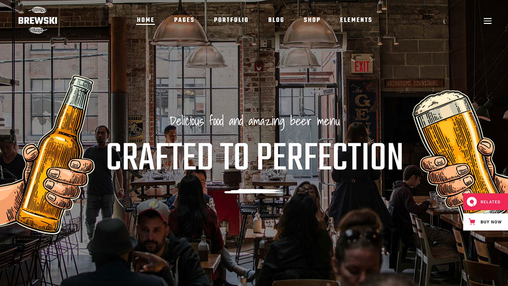Viewport: 508px width, 286px height.
Task: Click the 'Delicious food and amazing beer menu' tagline
Action: pyautogui.click(x=255, y=122)
